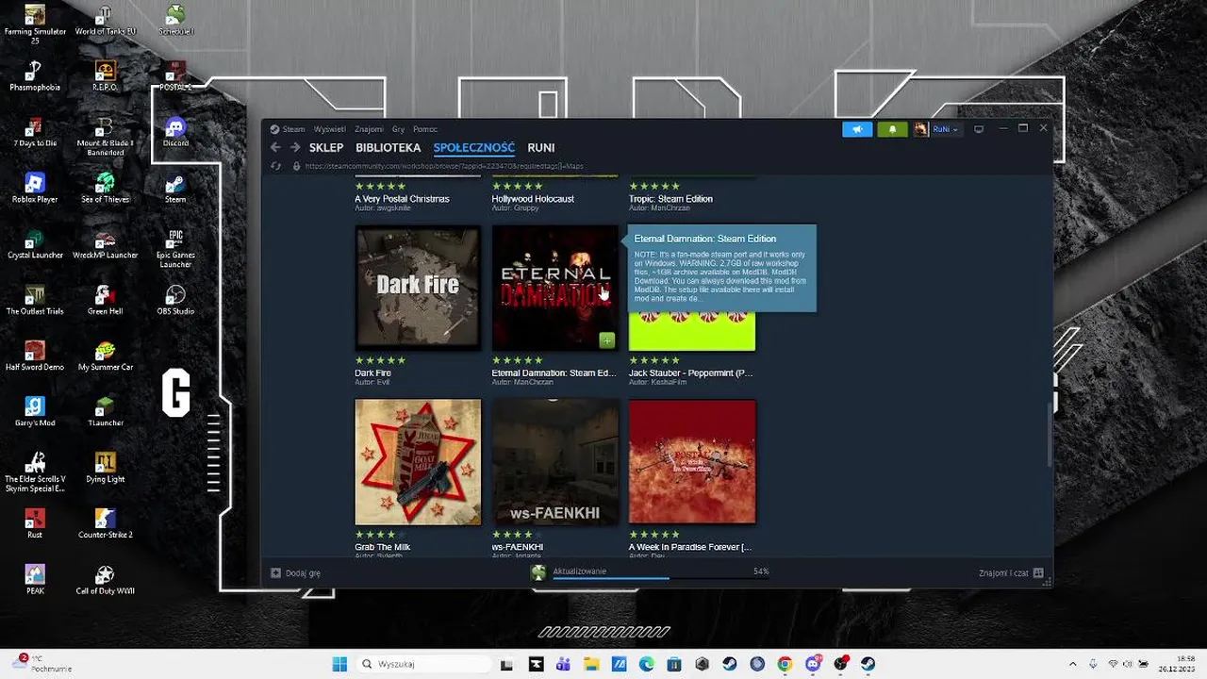Open the Eternal Damnation thumbnail

pyautogui.click(x=554, y=288)
